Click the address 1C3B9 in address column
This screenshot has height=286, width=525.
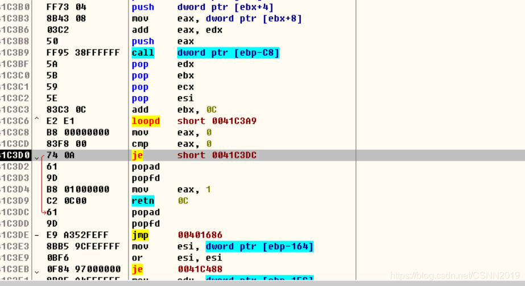15,52
